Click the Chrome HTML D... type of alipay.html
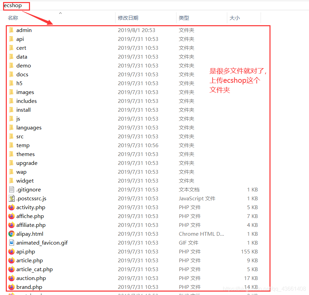The image size is (309, 295). 201,234
